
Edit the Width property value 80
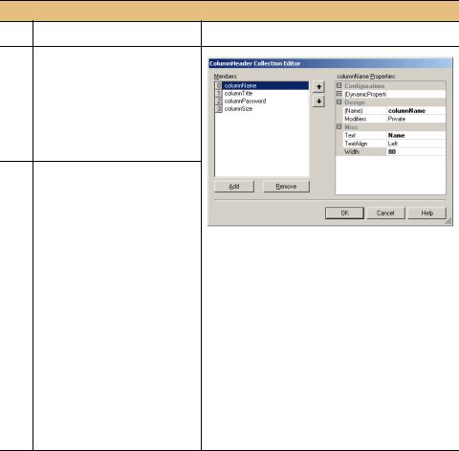tap(416, 152)
